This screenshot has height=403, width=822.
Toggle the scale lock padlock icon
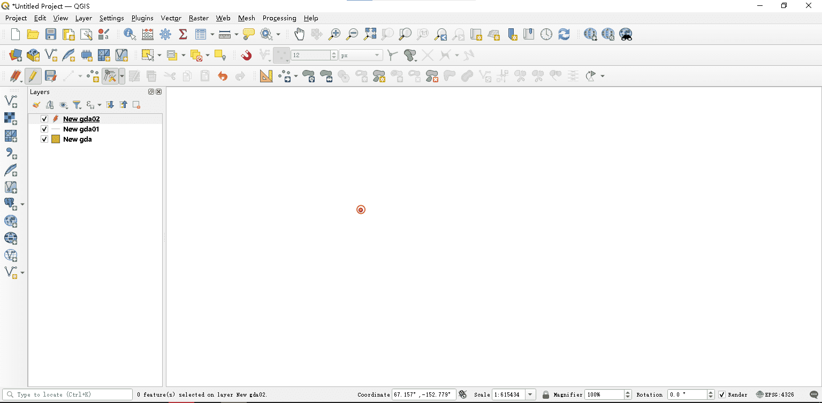(545, 394)
